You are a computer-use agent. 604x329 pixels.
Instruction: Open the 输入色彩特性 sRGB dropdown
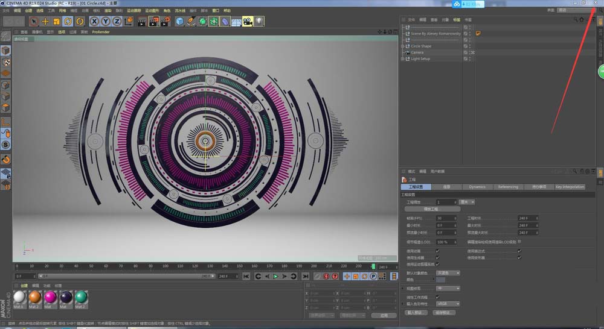[448, 304]
